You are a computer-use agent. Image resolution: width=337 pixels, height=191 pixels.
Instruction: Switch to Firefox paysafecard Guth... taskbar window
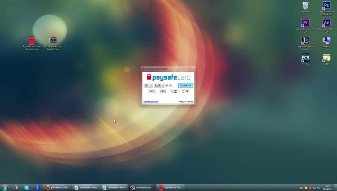coord(57,188)
